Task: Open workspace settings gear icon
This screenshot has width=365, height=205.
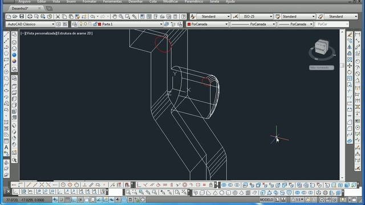Action: coord(58,24)
